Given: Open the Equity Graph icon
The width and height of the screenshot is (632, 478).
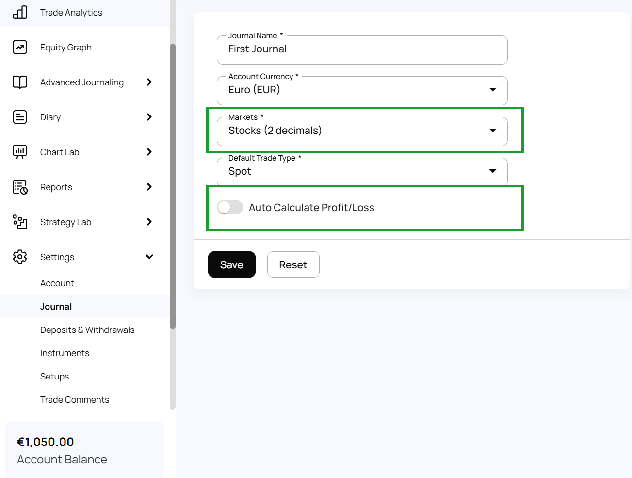Looking at the screenshot, I should click(20, 48).
